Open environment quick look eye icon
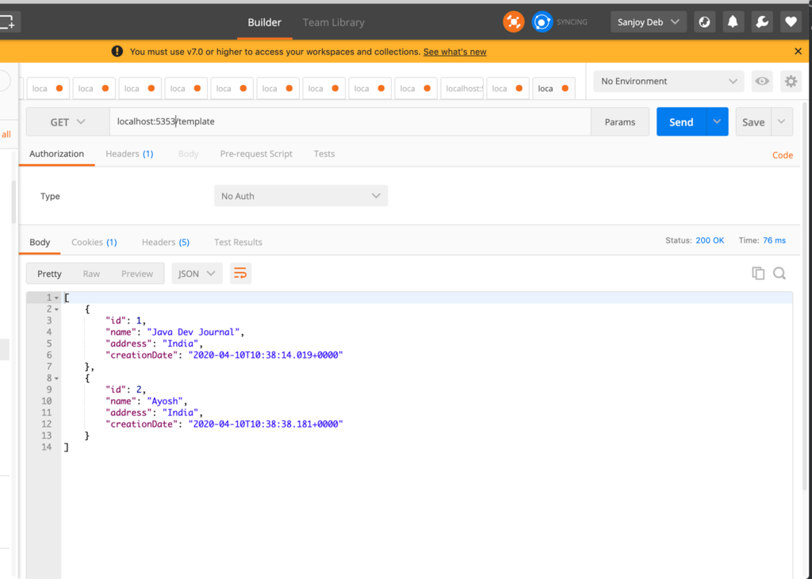Image resolution: width=812 pixels, height=579 pixels. click(762, 81)
